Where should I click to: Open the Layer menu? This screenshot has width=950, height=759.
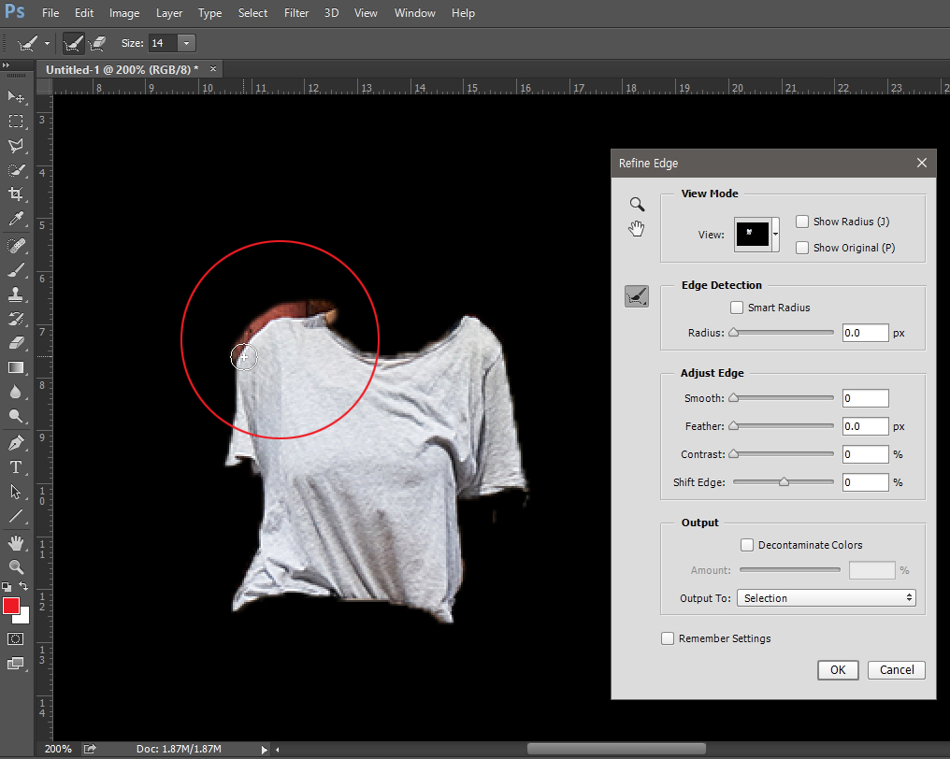coord(169,13)
